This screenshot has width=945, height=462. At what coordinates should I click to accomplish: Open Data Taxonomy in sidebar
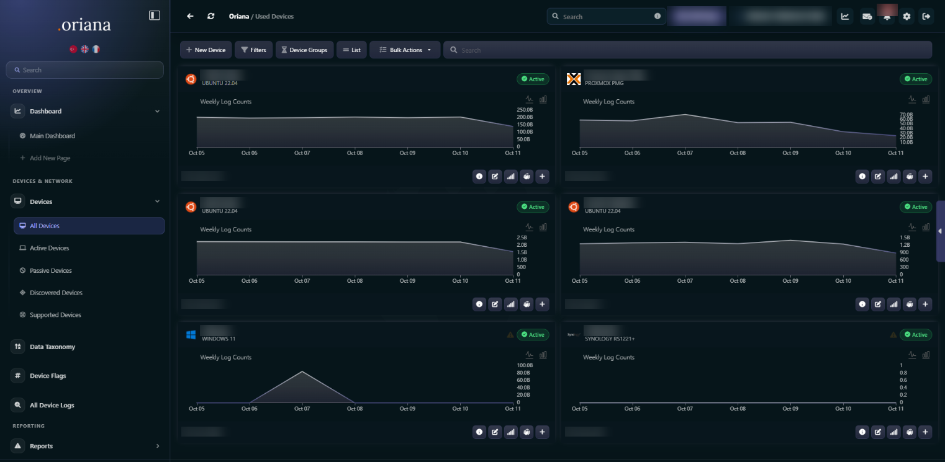click(52, 347)
